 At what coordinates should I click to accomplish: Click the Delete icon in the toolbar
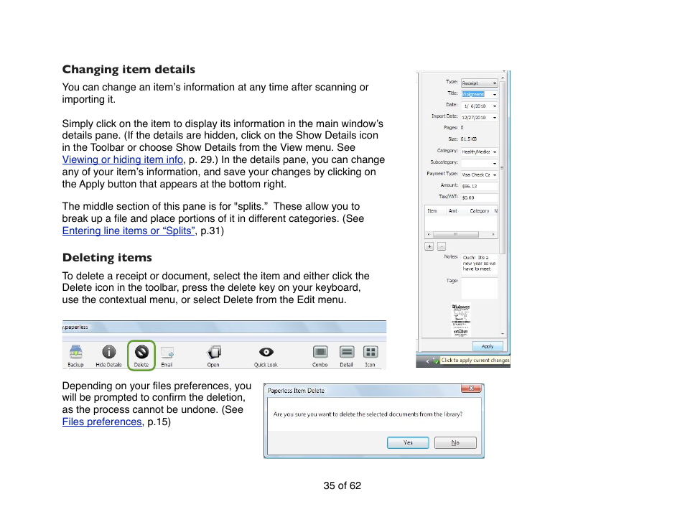coord(141,352)
